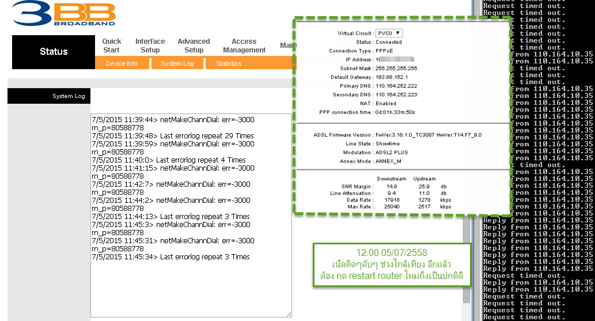
Task: Select upstream SNR margin 25.9
Action: [x=425, y=187]
